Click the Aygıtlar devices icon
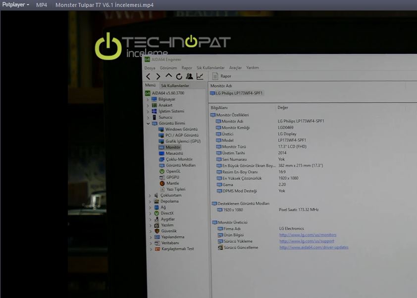The height and width of the screenshot is (298, 417). (x=156, y=219)
